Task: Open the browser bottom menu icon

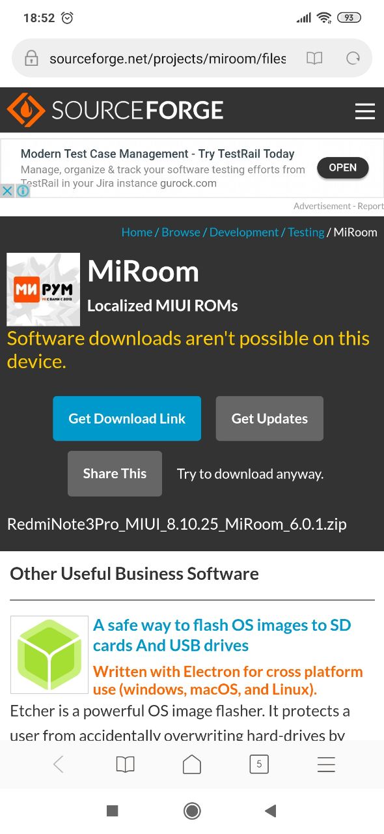Action: [326, 764]
